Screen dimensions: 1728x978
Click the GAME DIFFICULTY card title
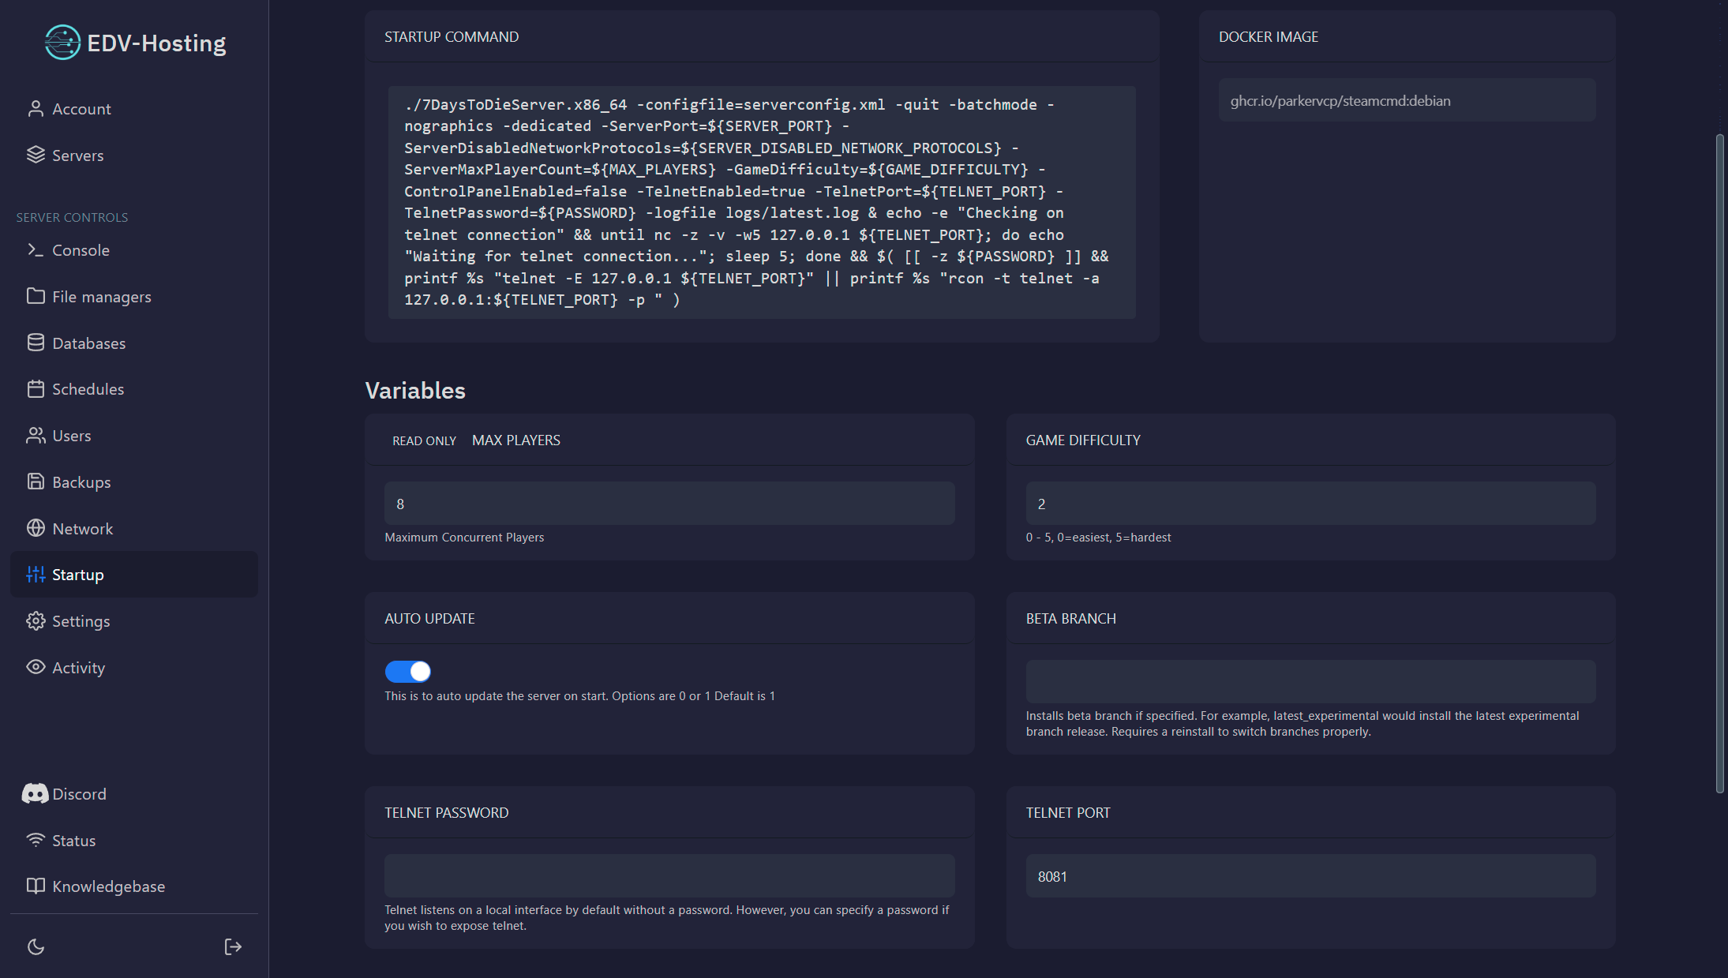(x=1083, y=440)
